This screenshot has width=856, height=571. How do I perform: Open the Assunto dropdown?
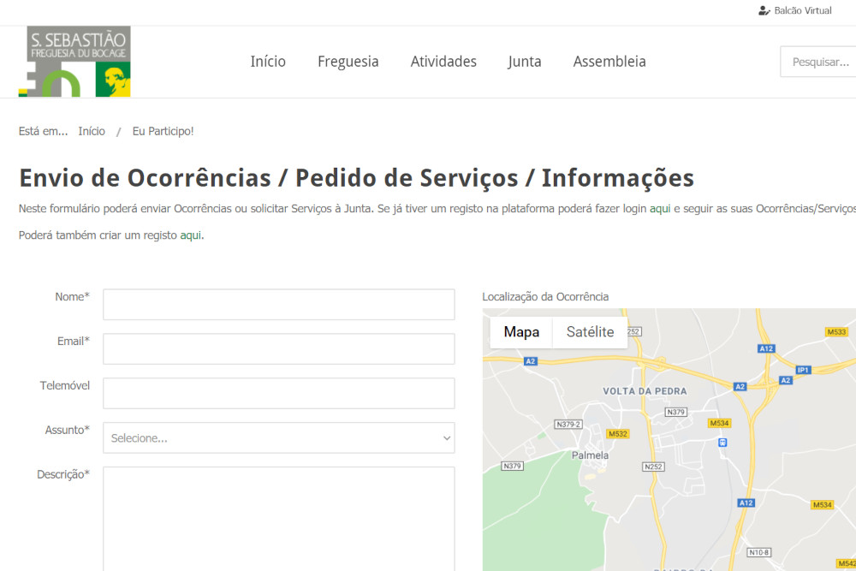coord(278,437)
